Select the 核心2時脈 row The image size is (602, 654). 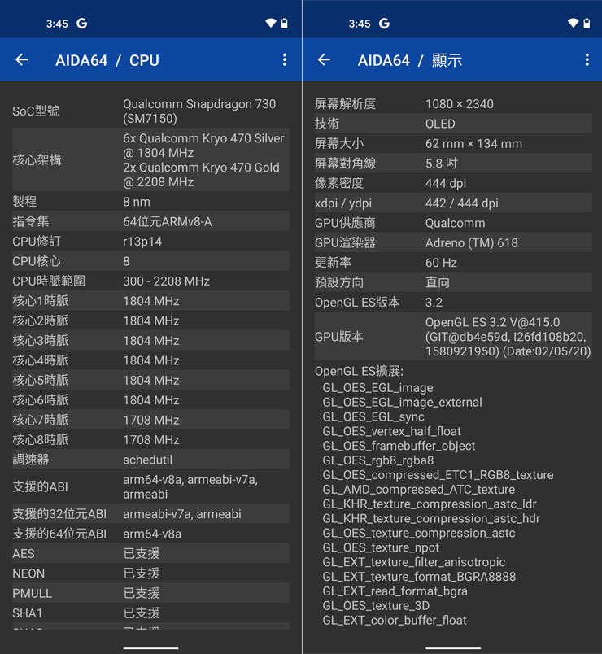[x=150, y=320]
